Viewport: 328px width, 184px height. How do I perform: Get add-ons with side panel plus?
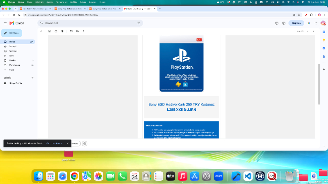pyautogui.click(x=324, y=69)
